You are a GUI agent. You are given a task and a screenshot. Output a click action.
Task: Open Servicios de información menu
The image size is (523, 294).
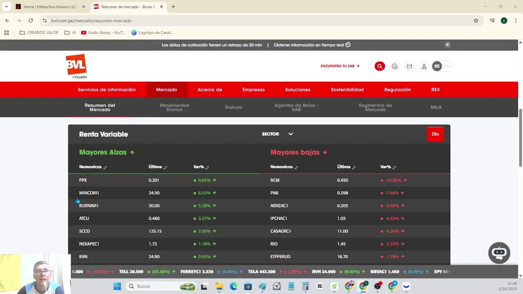(107, 89)
